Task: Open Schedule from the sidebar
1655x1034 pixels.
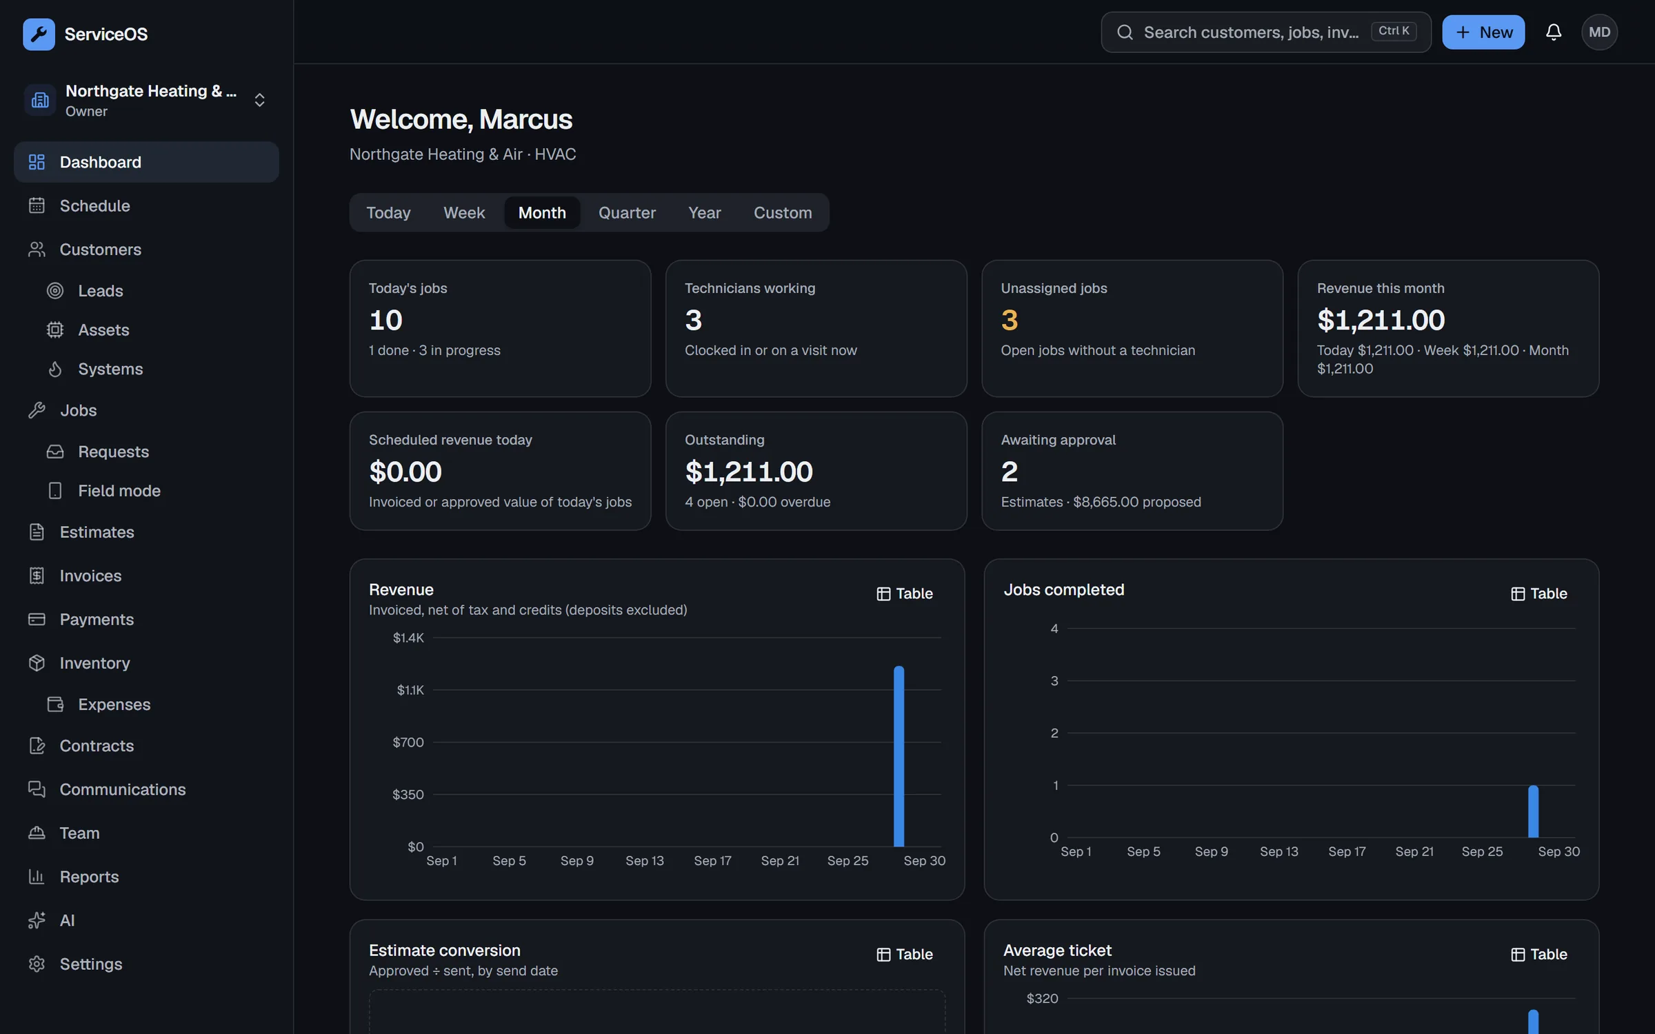Action: point(146,205)
